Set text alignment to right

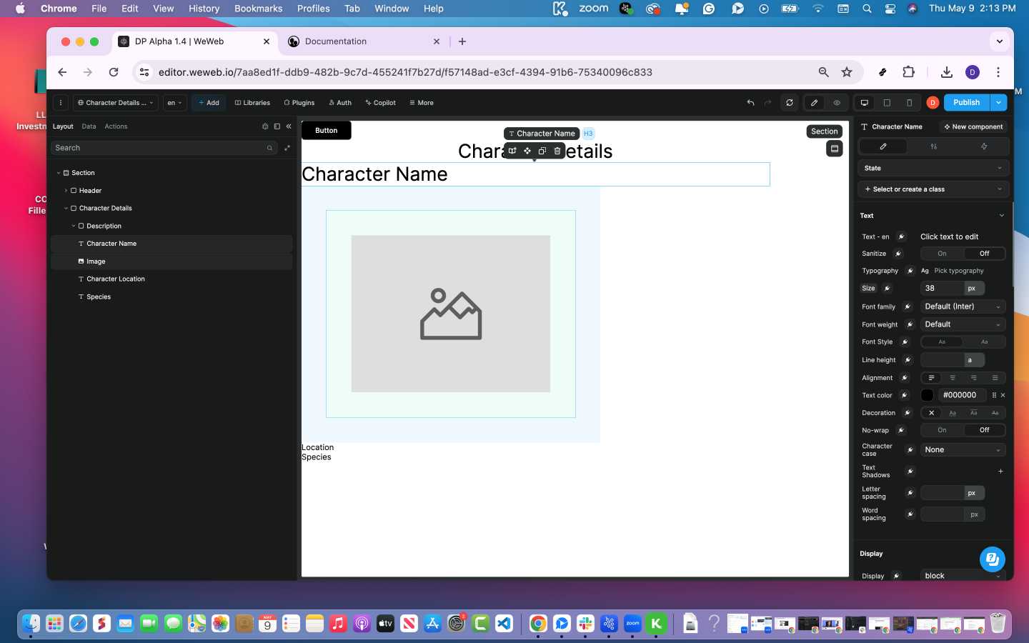[x=973, y=378]
